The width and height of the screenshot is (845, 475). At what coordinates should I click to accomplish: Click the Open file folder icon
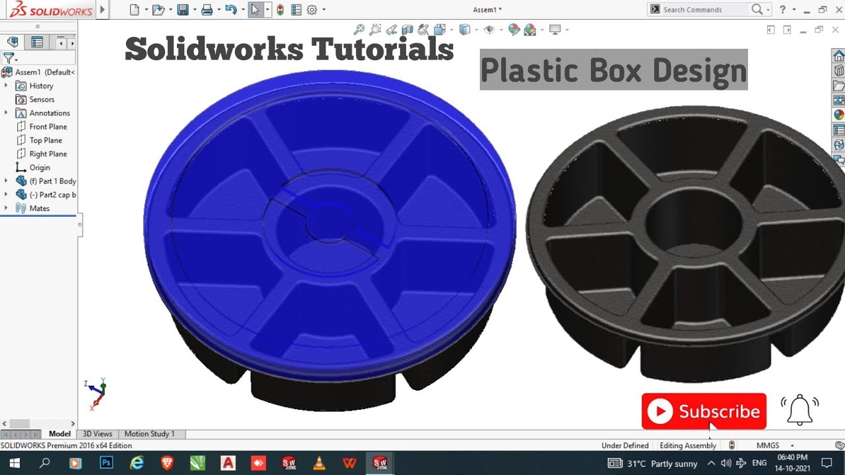tap(158, 10)
